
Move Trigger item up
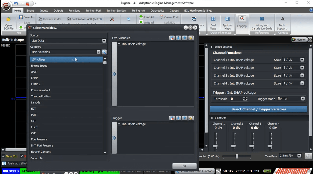185,118
